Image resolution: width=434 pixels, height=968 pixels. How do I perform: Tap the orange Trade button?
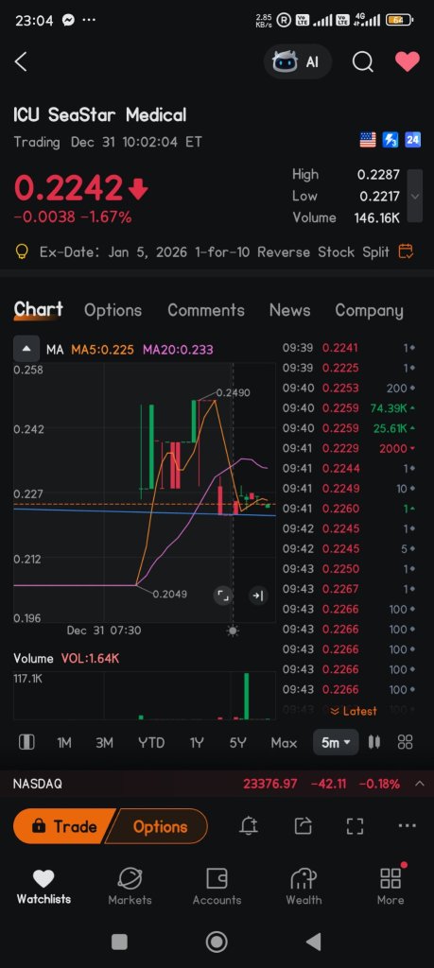click(x=63, y=826)
